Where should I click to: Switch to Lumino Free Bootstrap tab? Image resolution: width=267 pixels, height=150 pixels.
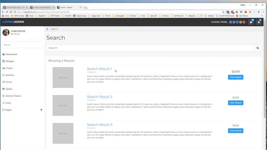point(42,7)
